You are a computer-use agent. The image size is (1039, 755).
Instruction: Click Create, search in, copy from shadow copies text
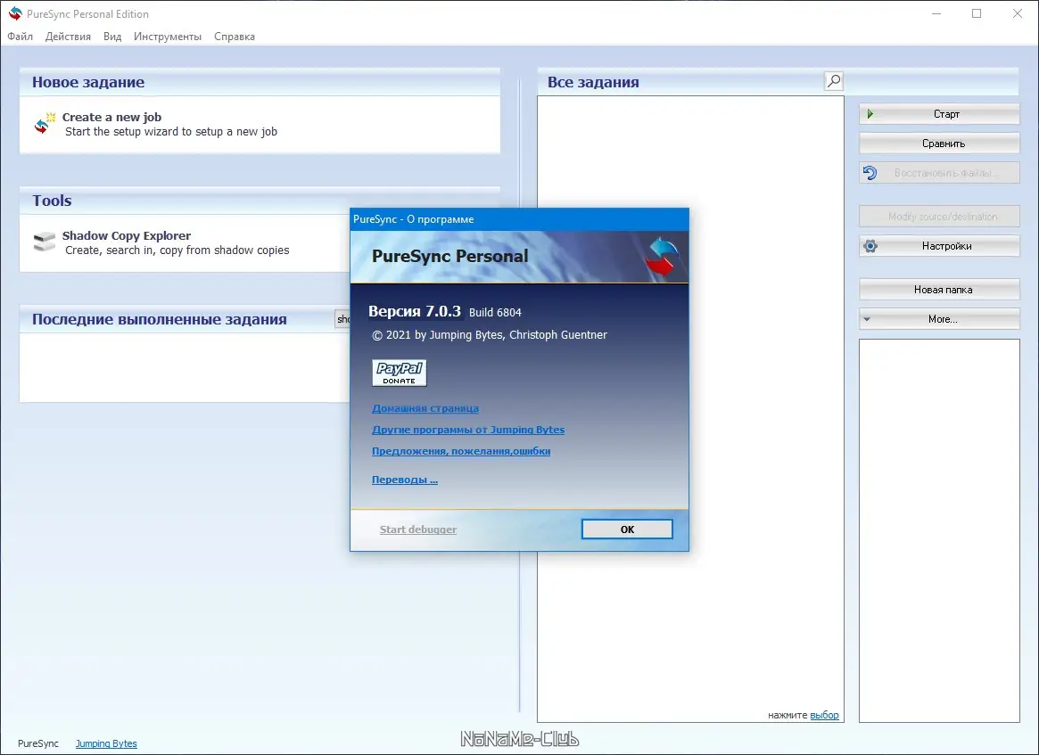(x=177, y=250)
